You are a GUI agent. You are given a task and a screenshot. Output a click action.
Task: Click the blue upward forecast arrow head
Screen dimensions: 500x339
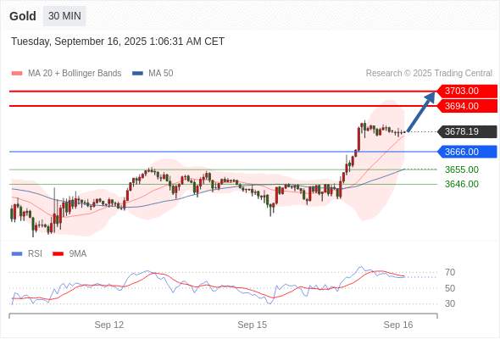click(x=431, y=97)
